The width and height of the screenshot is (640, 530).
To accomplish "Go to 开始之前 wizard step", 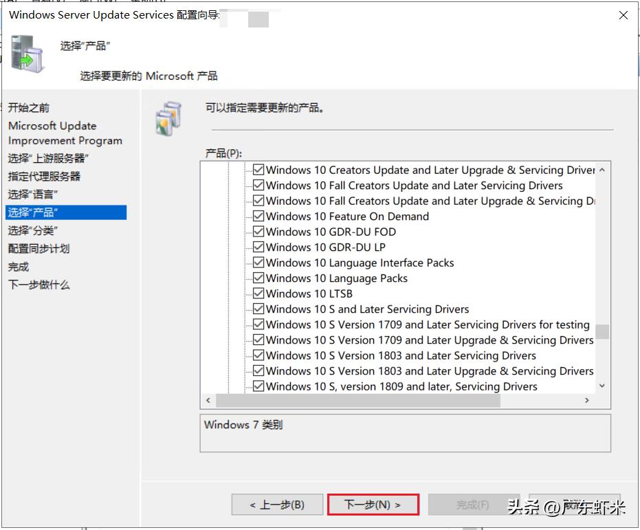I will [29, 108].
